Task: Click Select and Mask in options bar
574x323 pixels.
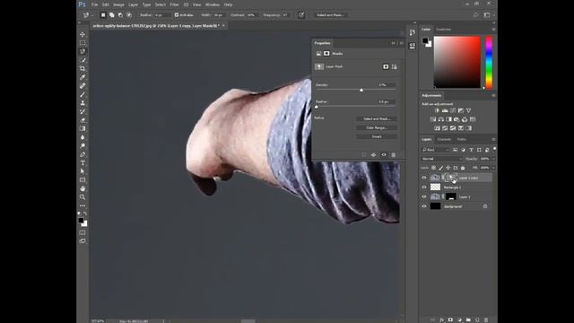Action: pyautogui.click(x=331, y=15)
